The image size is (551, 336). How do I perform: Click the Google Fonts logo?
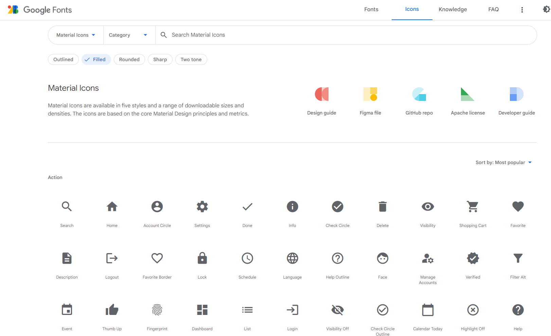pos(40,10)
